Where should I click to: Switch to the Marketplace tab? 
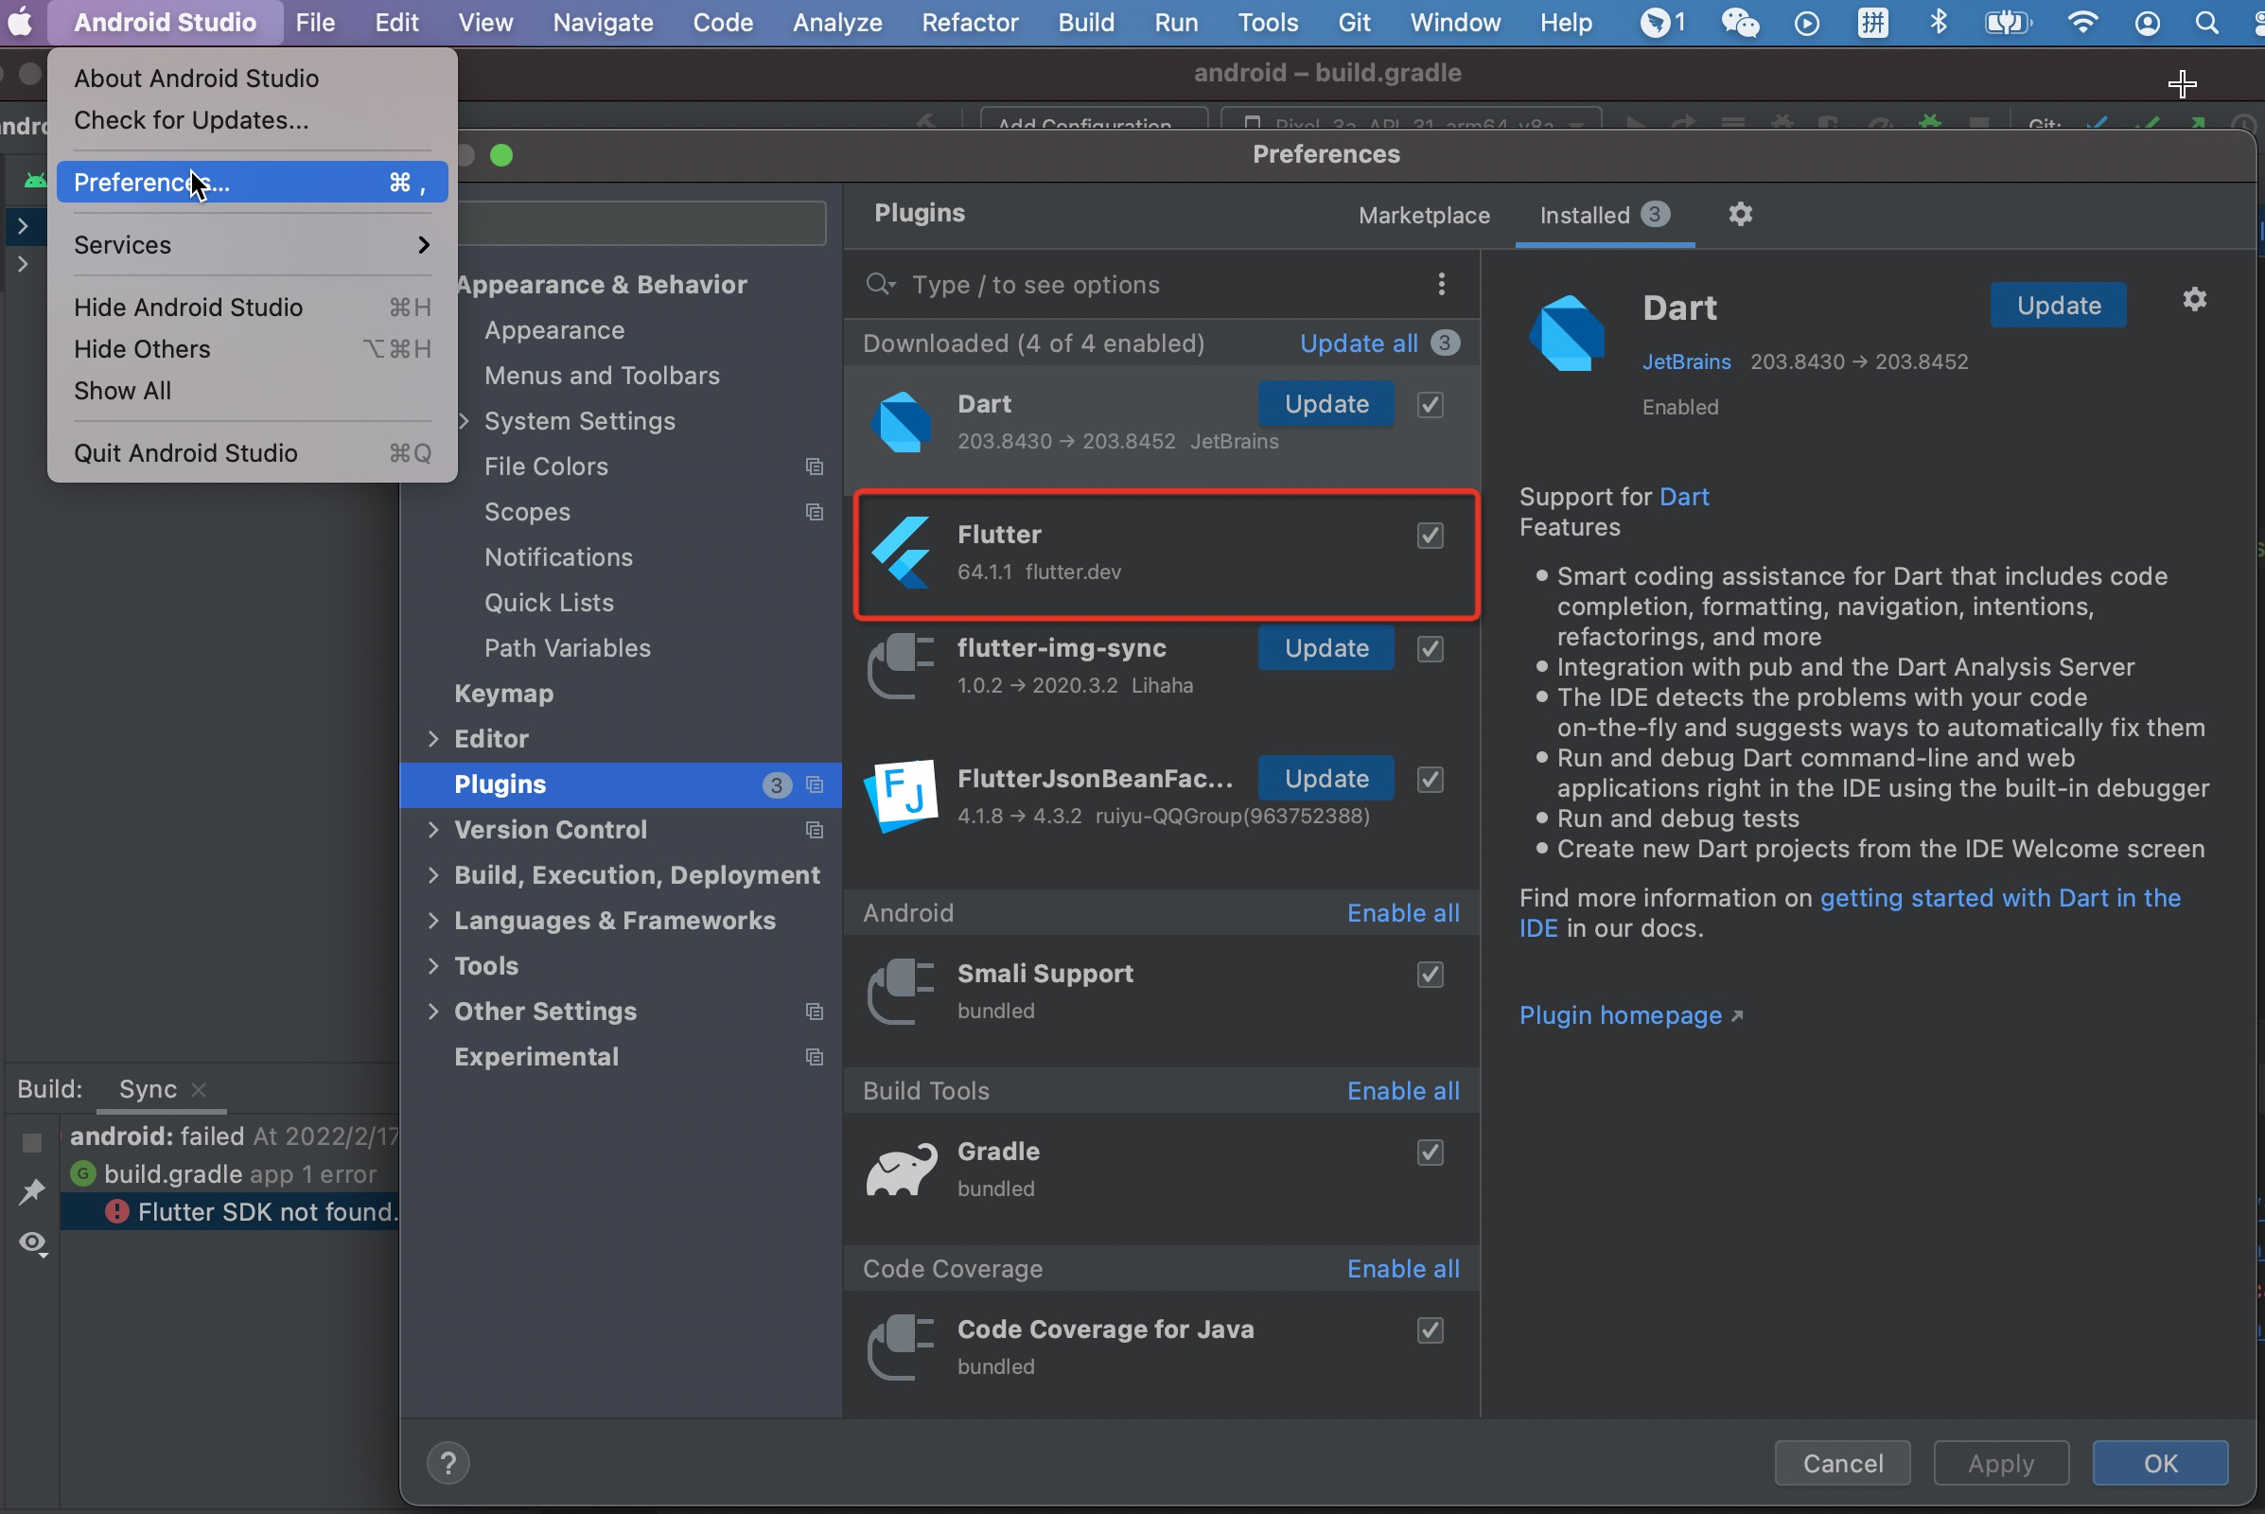coord(1423,216)
